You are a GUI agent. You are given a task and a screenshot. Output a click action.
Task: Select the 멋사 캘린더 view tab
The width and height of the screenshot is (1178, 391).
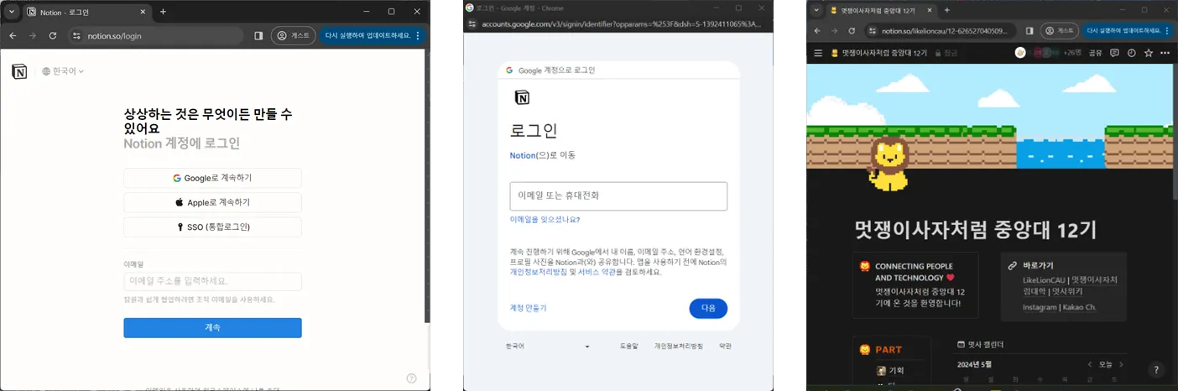pyautogui.click(x=980, y=344)
